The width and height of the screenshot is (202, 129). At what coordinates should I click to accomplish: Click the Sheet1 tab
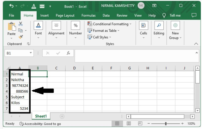(41, 116)
